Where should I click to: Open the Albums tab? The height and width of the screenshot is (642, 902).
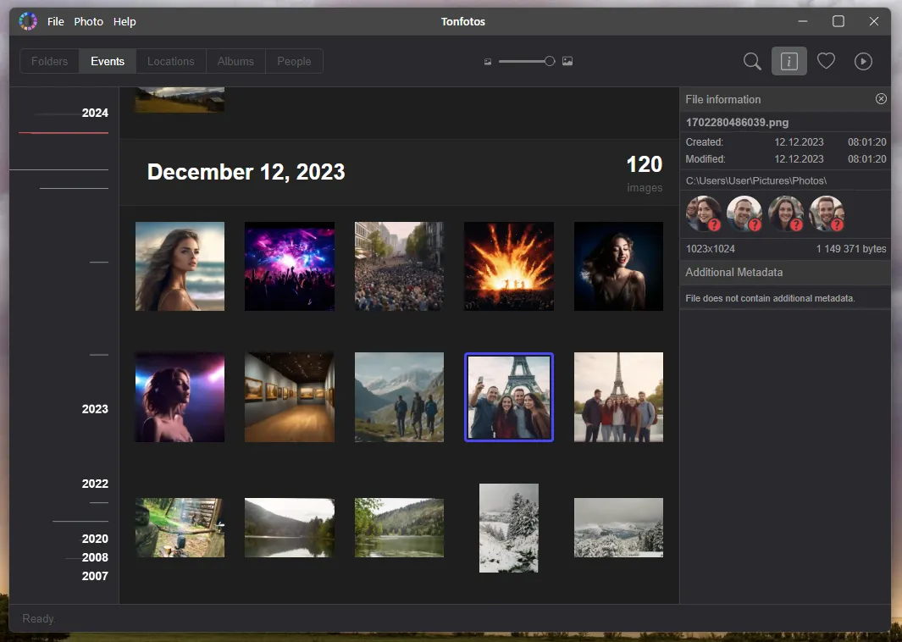coord(235,61)
